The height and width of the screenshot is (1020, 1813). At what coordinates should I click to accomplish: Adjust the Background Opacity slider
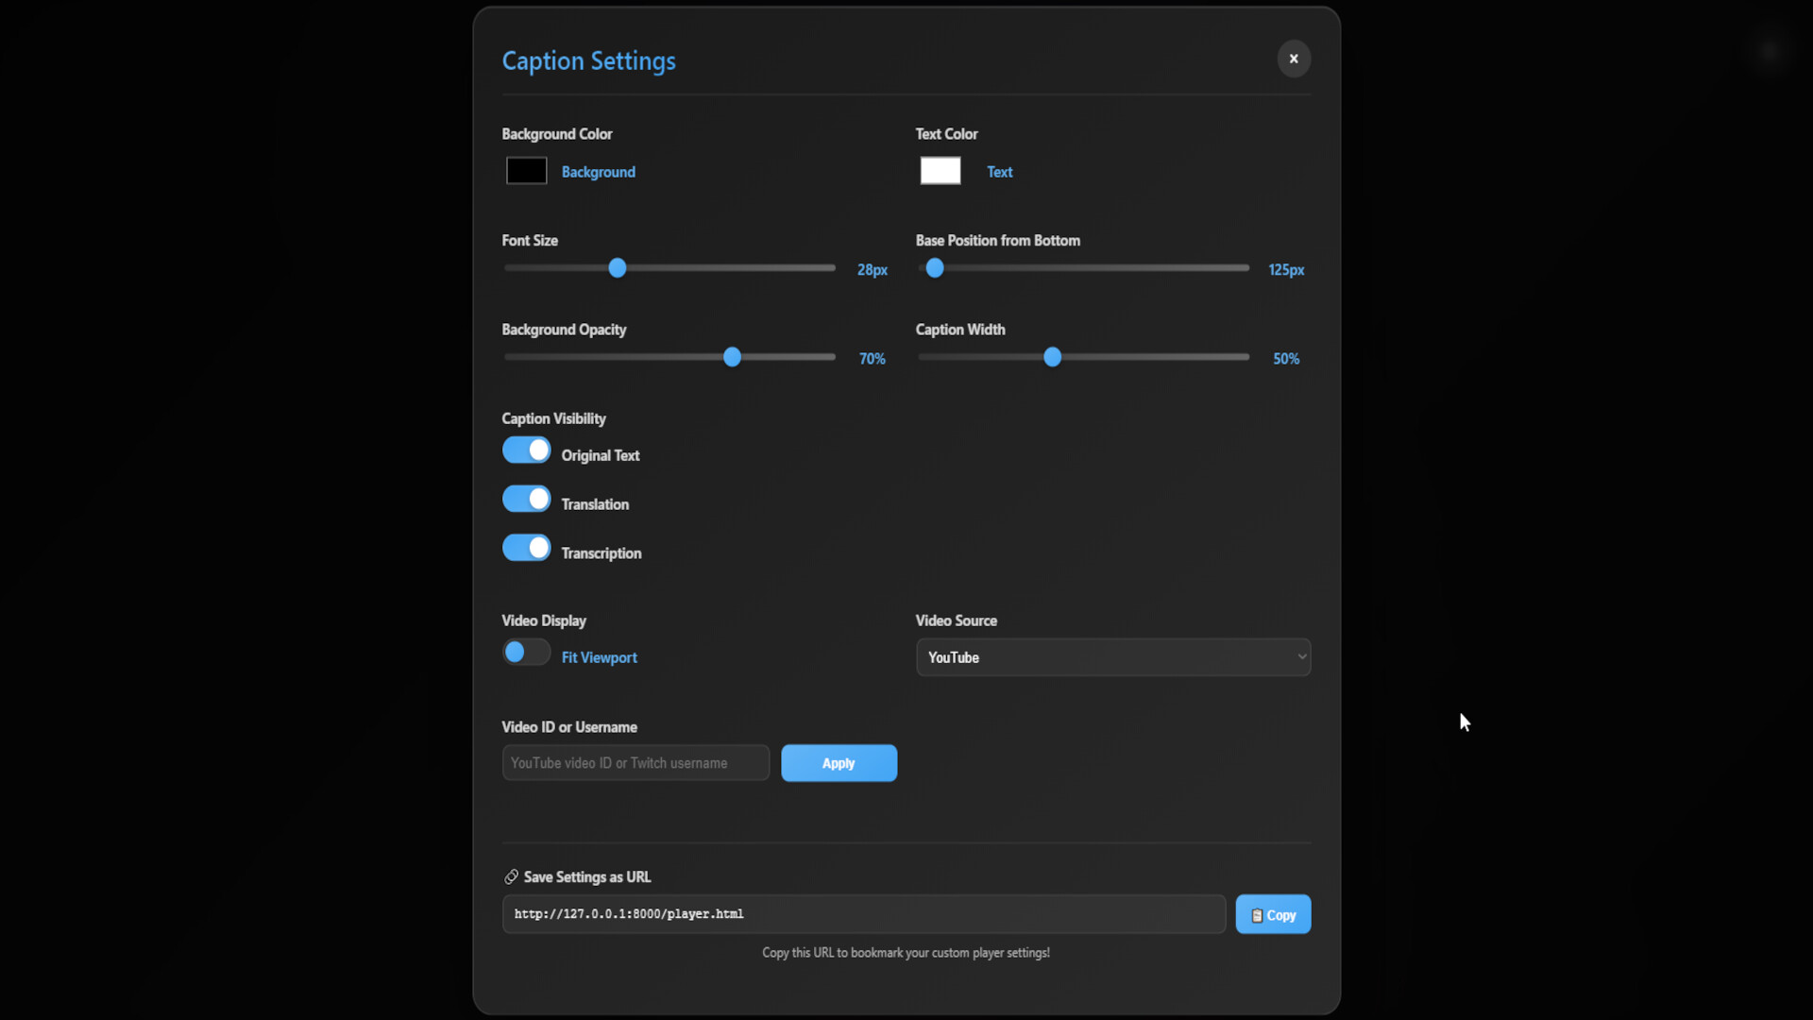[732, 357]
